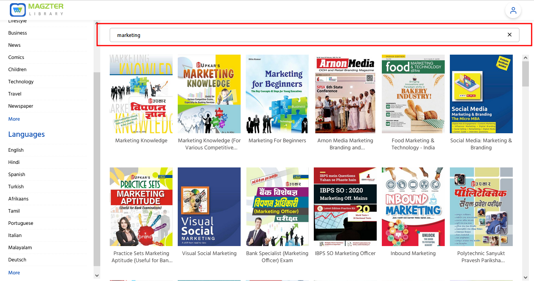Click the sidebar scrollbar down arrow
The height and width of the screenshot is (283, 534).
[97, 276]
